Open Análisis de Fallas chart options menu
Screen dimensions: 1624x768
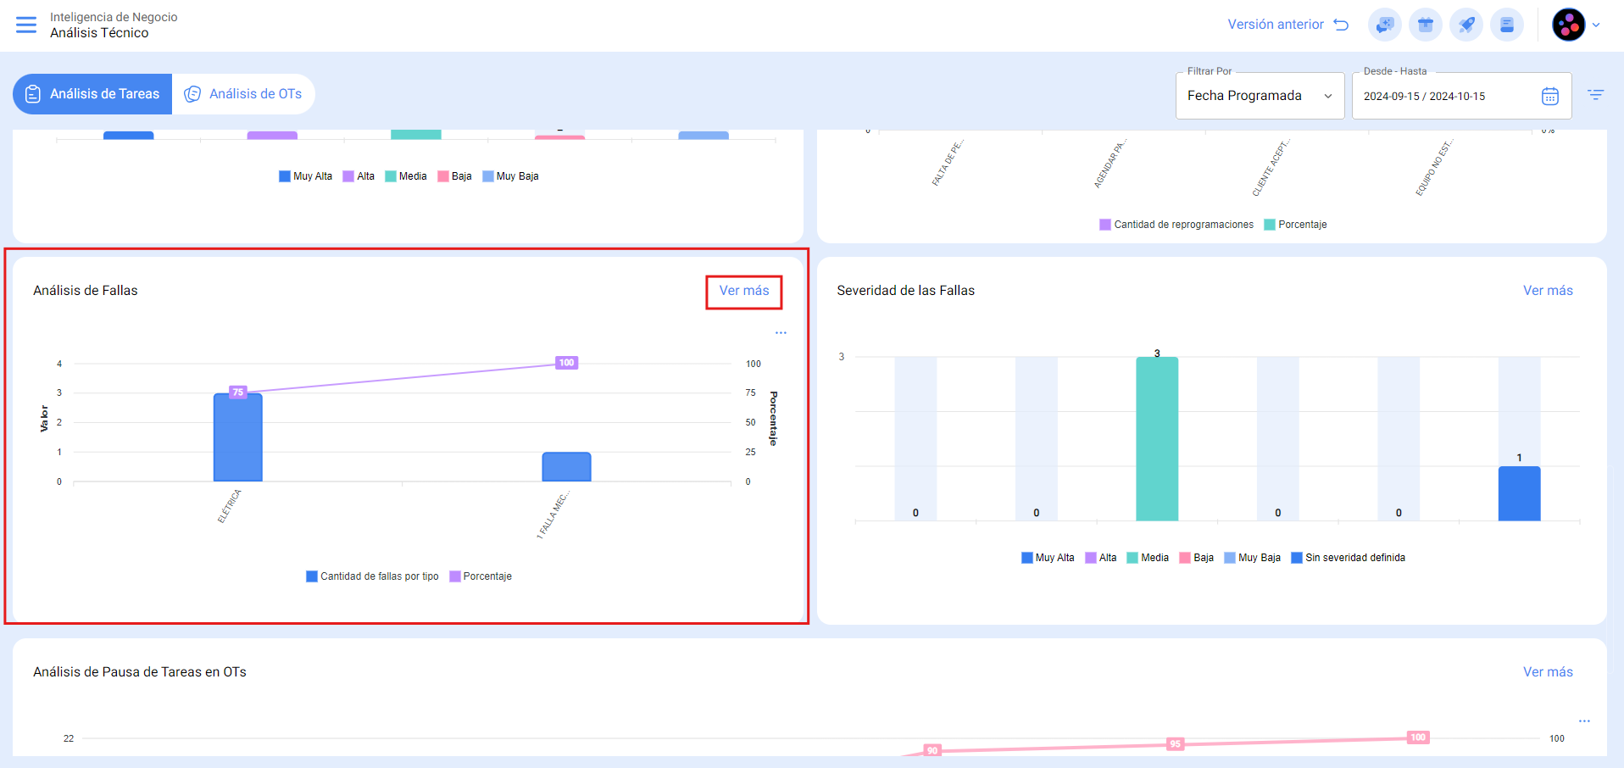click(781, 333)
